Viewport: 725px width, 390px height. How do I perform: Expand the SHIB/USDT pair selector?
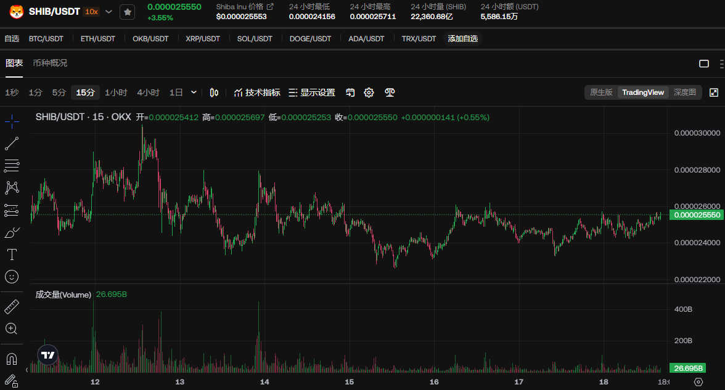[x=109, y=12]
